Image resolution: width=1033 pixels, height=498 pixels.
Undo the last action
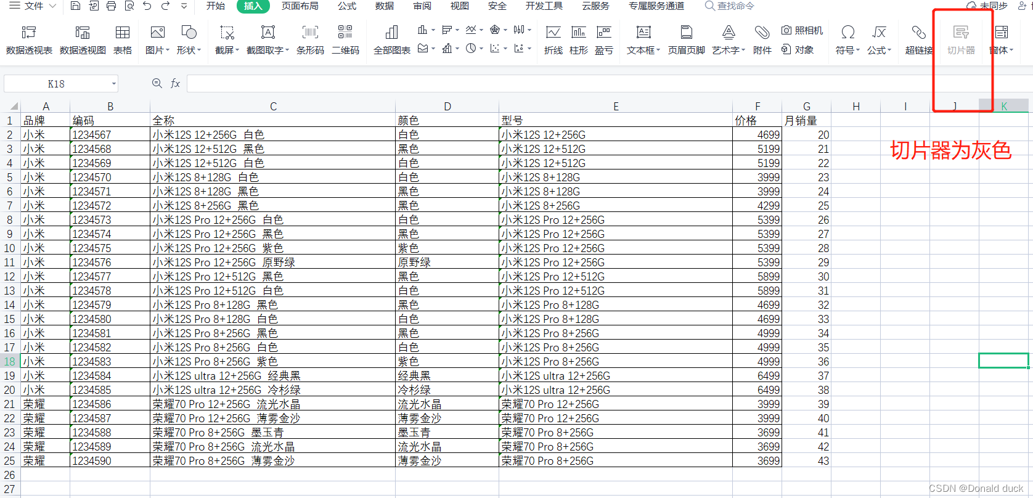[147, 6]
